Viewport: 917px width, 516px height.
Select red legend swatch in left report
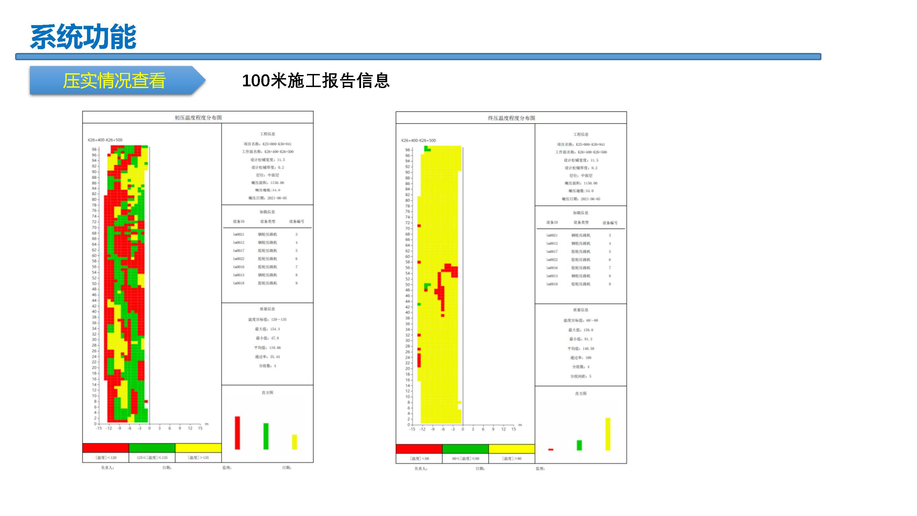pyautogui.click(x=105, y=448)
